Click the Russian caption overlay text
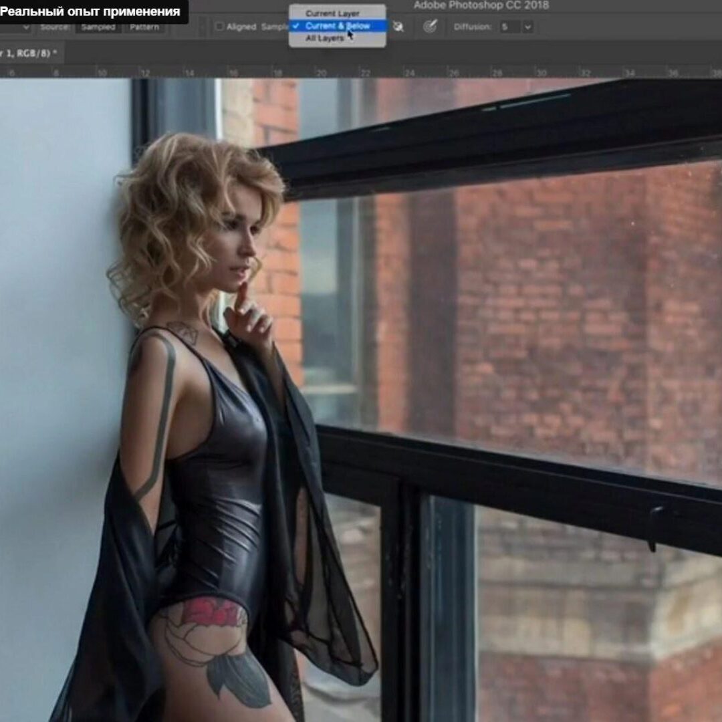 91,11
